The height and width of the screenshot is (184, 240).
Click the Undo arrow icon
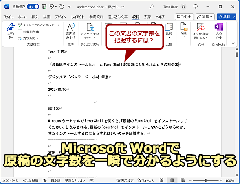point(52,7)
